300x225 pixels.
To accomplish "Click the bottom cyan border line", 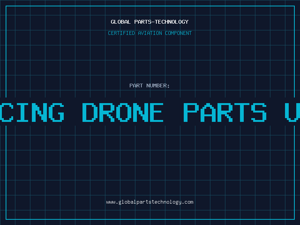I will click(x=150, y=219).
